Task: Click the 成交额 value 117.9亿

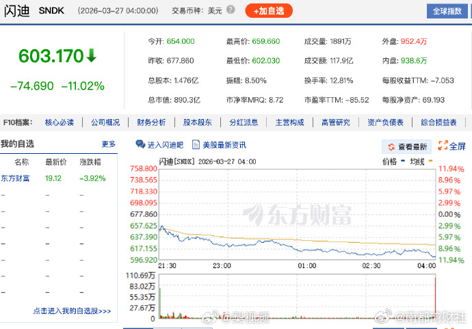Action: coord(341,61)
